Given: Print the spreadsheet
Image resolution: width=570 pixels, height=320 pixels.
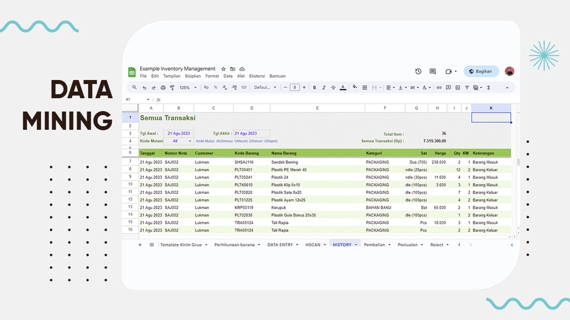Looking at the screenshot, I should (x=163, y=88).
